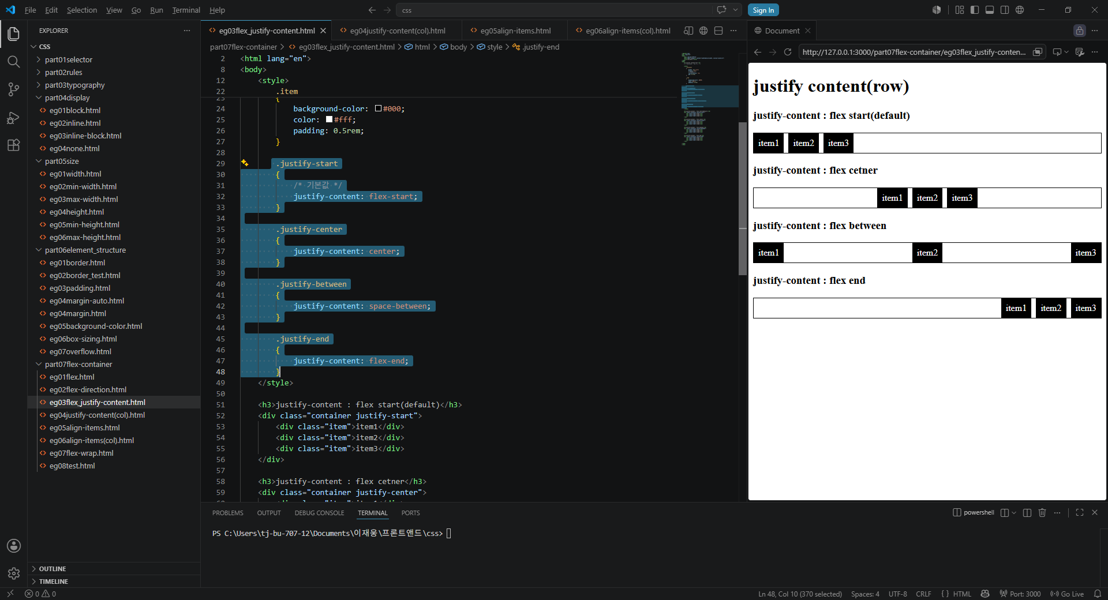Open the Search view in activity bar

pos(14,62)
